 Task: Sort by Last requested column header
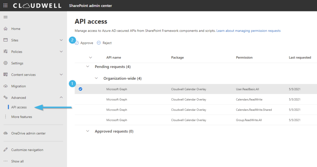click(300, 57)
